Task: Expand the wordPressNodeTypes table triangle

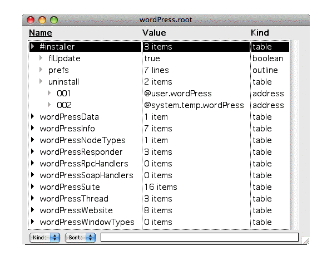Action: click(x=33, y=140)
